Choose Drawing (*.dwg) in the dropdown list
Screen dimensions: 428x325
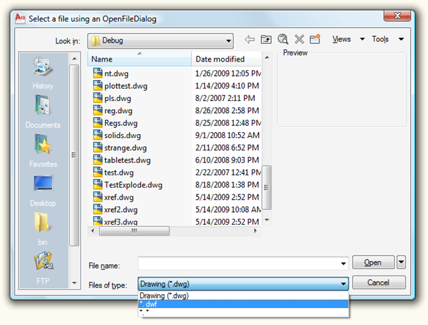coord(243,296)
